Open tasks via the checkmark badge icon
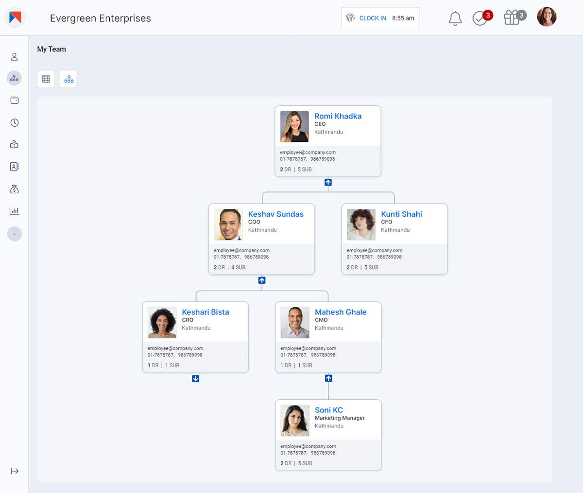The width and height of the screenshot is (583, 493). 479,18
